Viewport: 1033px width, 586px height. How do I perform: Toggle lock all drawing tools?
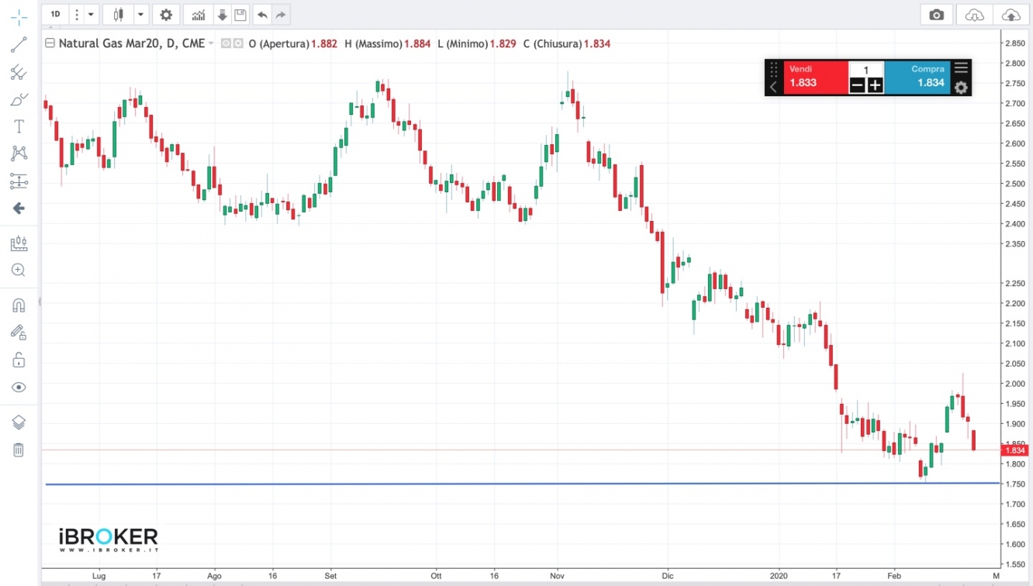tap(19, 360)
